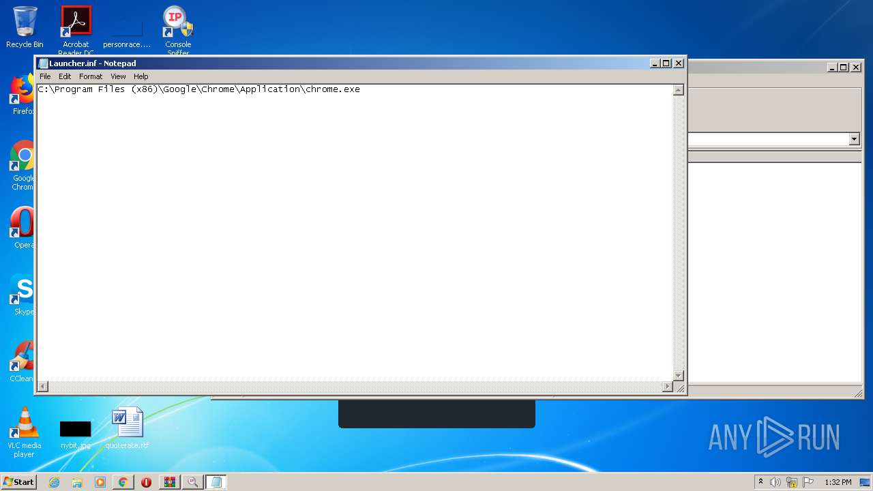Image resolution: width=873 pixels, height=491 pixels.
Task: Click the Notepad vertical scrollbar up arrow
Action: [678, 90]
